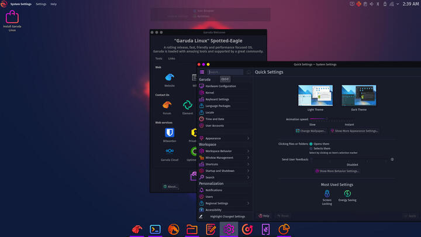Expand hidden system tray icons arrow
This screenshot has width=421, height=237.
tap(398, 4)
